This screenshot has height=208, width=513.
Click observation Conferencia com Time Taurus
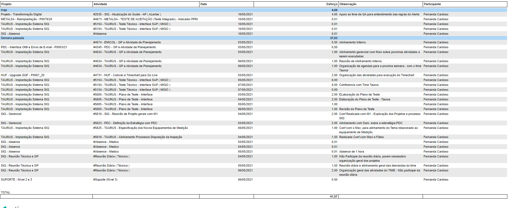tap(359, 85)
